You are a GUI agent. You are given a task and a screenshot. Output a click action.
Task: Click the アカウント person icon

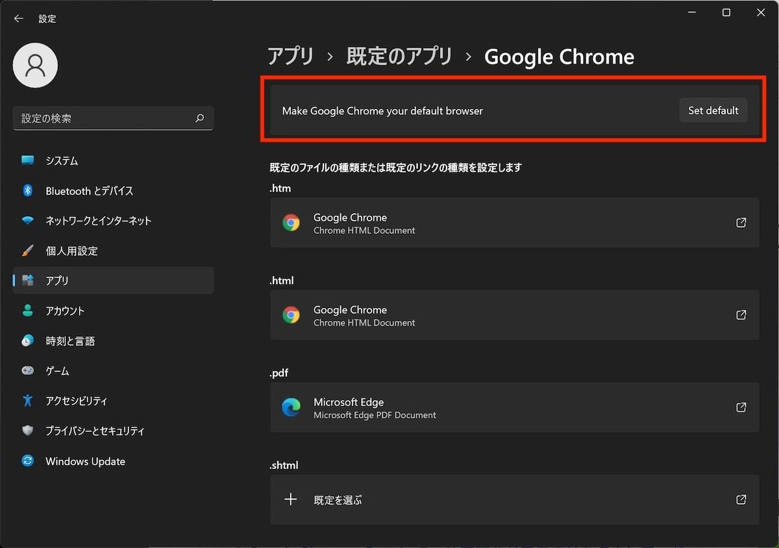coord(27,311)
